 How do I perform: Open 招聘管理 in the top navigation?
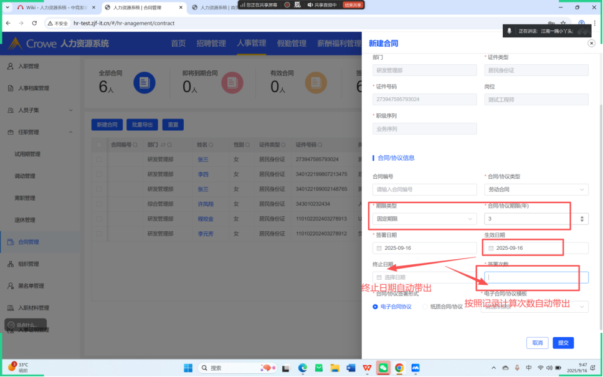[x=211, y=44]
